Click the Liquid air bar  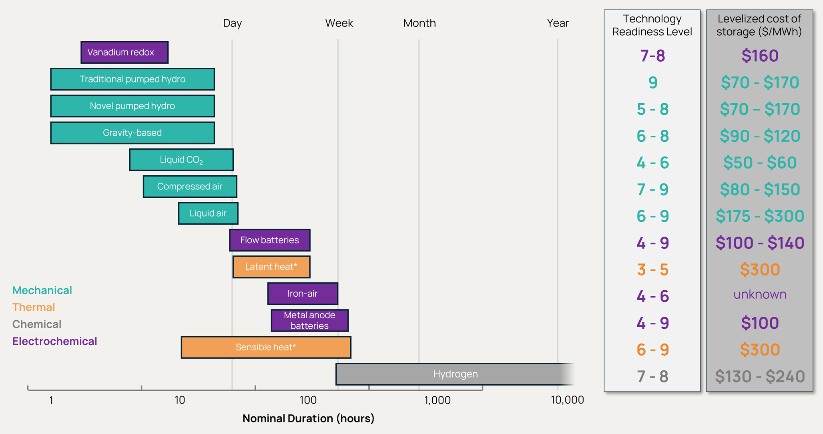208,213
